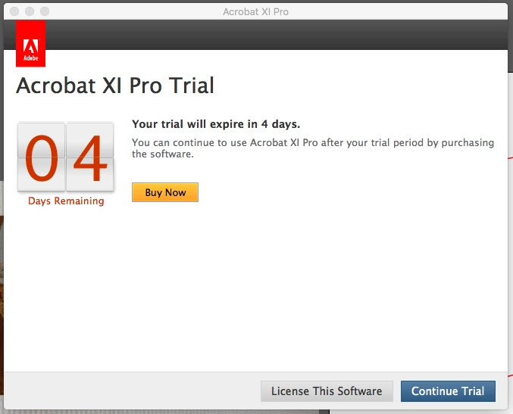The image size is (513, 414).
Task: Select the 'Your trial will expire in 4 days.' text
Action: coord(216,124)
